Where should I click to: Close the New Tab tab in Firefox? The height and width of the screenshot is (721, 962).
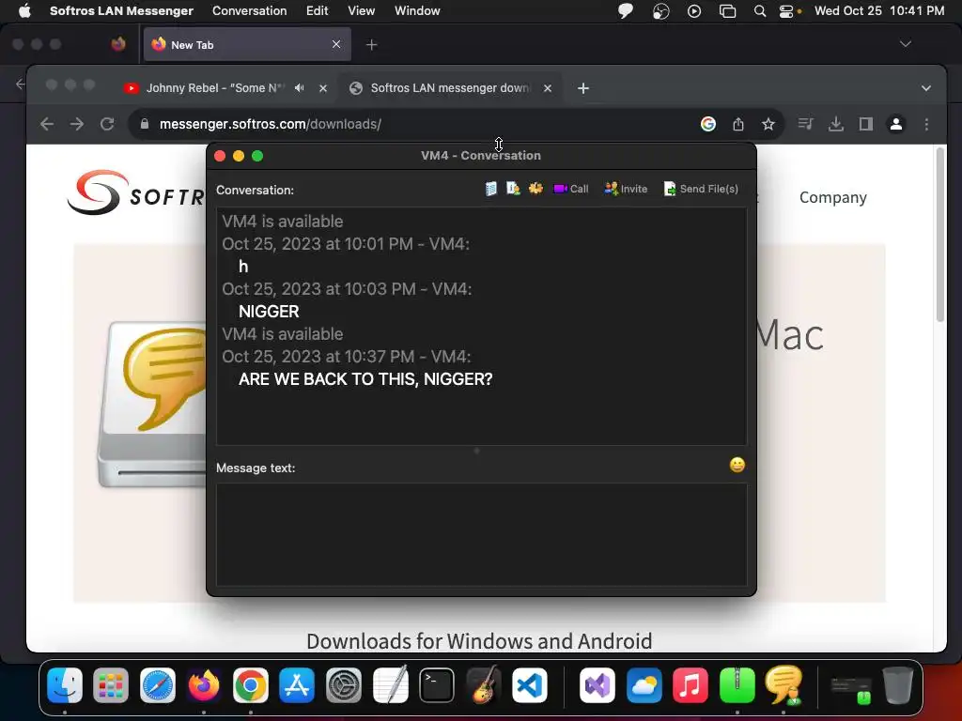(x=336, y=44)
